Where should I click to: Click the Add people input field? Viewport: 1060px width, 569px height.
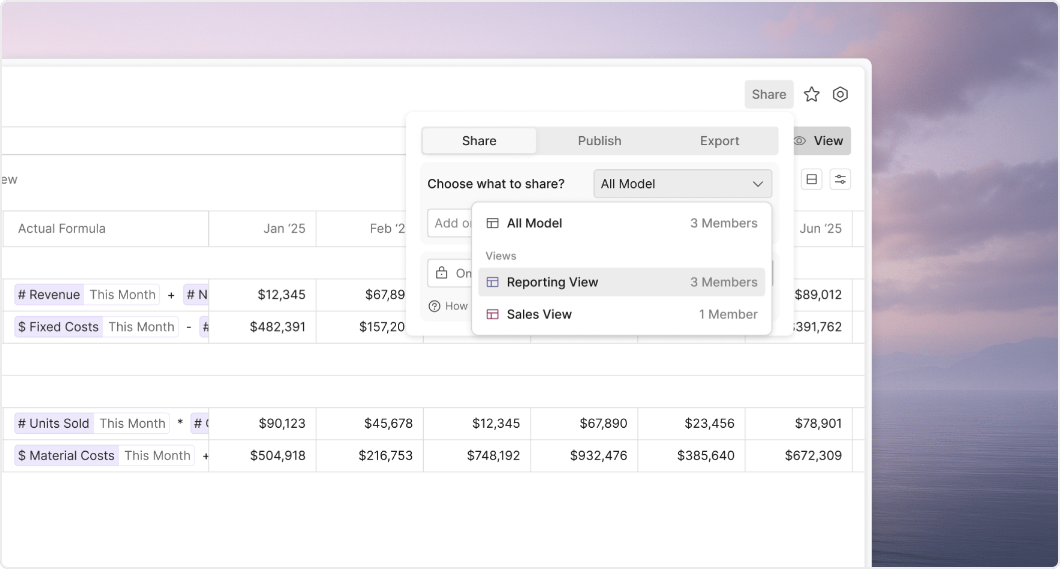450,223
